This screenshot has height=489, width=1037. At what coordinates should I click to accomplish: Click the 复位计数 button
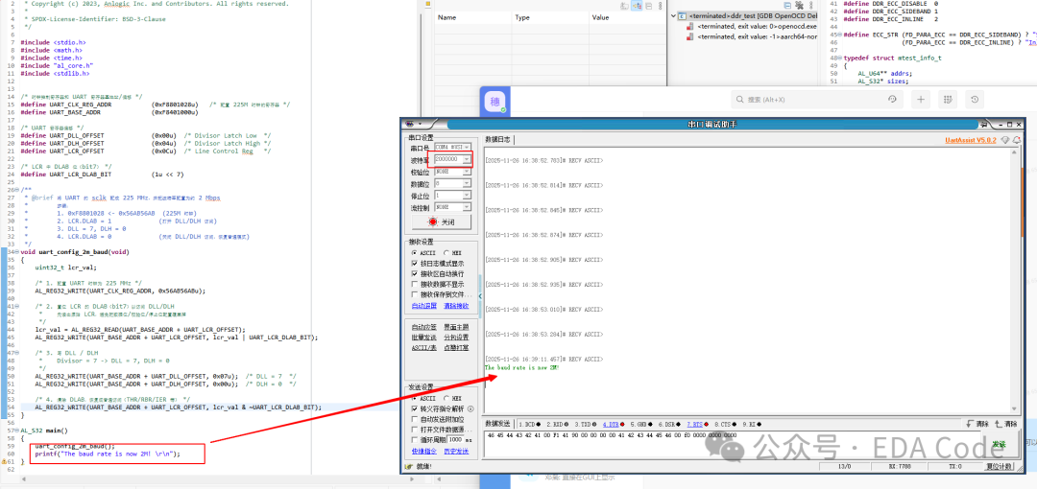point(1000,467)
